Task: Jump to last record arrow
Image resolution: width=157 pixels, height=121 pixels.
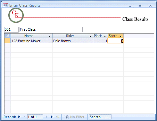Action: [52, 117]
